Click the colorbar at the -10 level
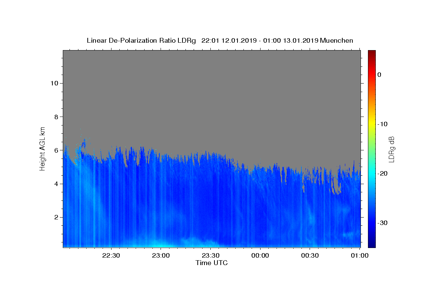 point(372,124)
